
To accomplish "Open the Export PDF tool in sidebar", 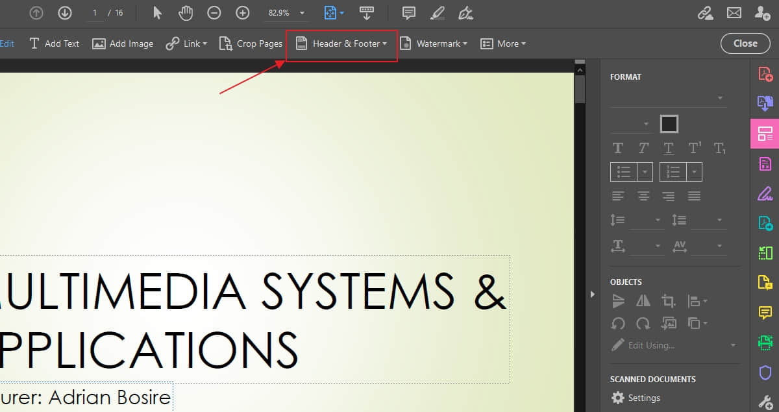I will pyautogui.click(x=765, y=103).
